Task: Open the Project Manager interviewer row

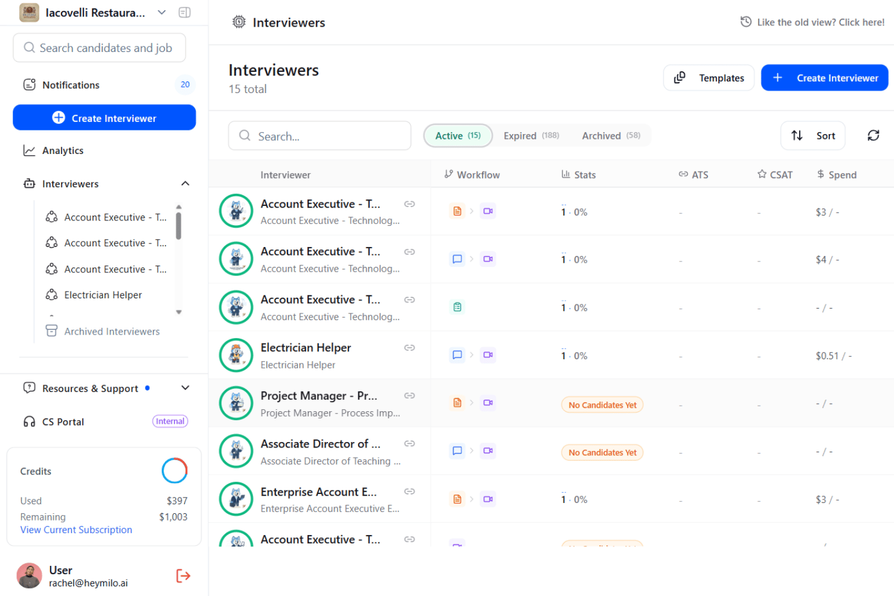Action: (x=551, y=403)
